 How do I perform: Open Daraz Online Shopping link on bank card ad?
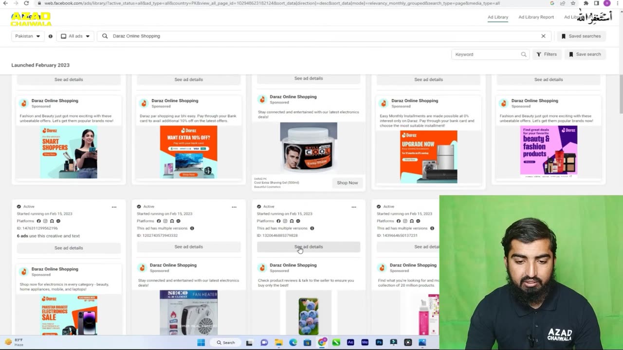coord(175,101)
